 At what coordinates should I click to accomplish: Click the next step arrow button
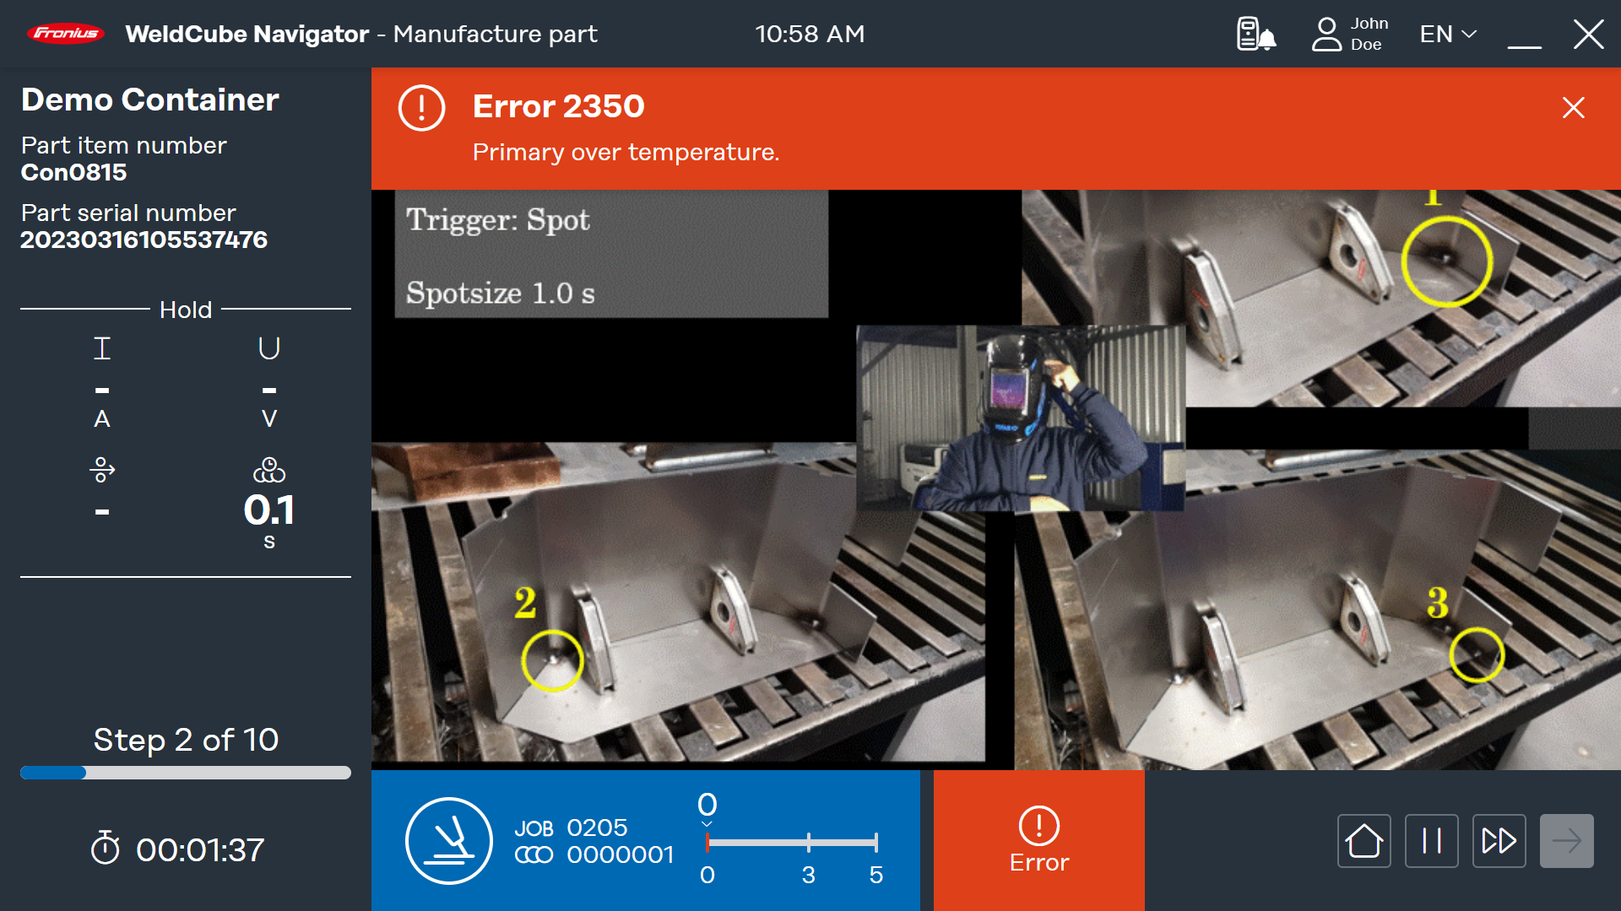point(1566,841)
